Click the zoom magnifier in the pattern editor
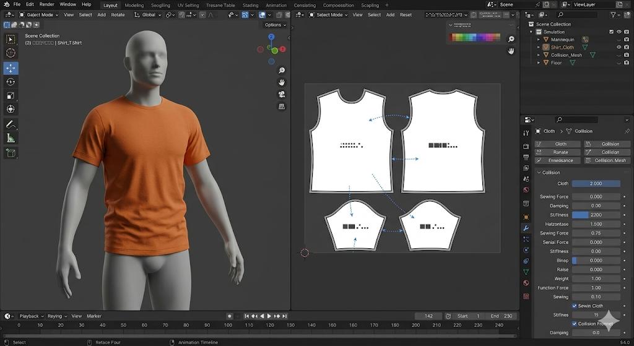Screen dimensions: 634x346 (x=511, y=39)
